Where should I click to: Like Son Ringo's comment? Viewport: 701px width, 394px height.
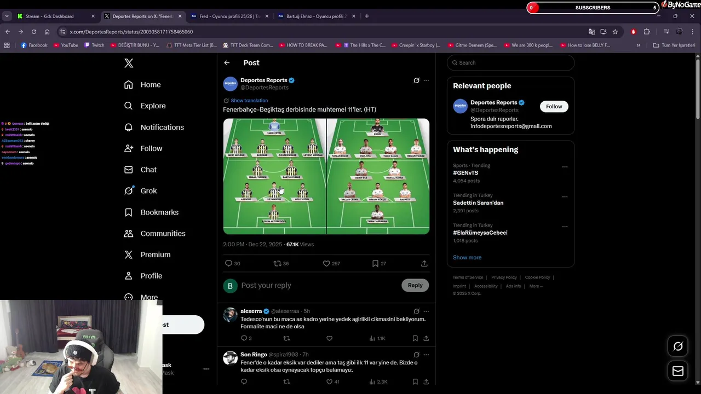[329, 382]
